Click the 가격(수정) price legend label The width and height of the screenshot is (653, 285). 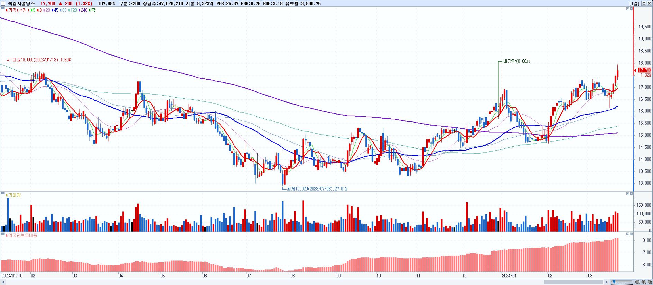click(x=17, y=10)
